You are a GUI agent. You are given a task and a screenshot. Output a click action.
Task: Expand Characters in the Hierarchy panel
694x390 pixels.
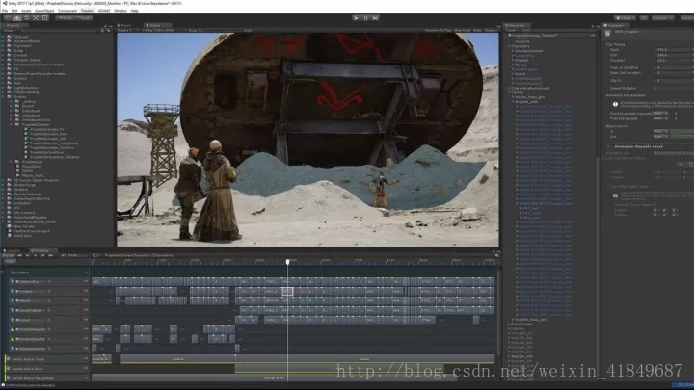[x=510, y=46]
